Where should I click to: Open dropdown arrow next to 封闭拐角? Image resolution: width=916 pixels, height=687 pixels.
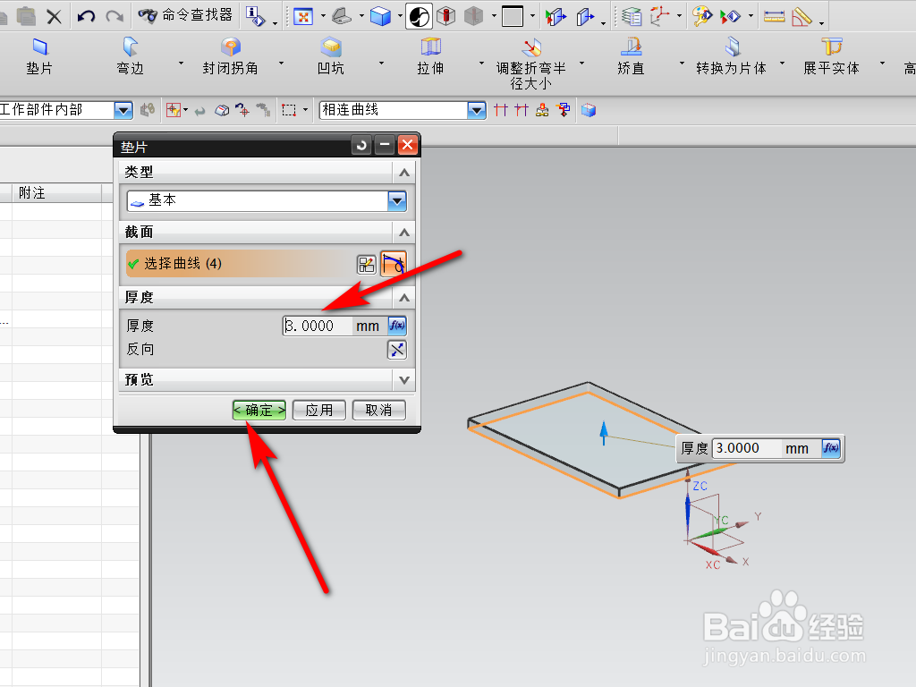coord(282,64)
